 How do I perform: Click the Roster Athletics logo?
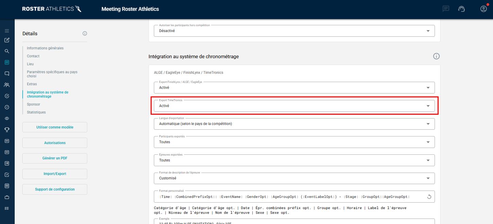click(x=52, y=9)
